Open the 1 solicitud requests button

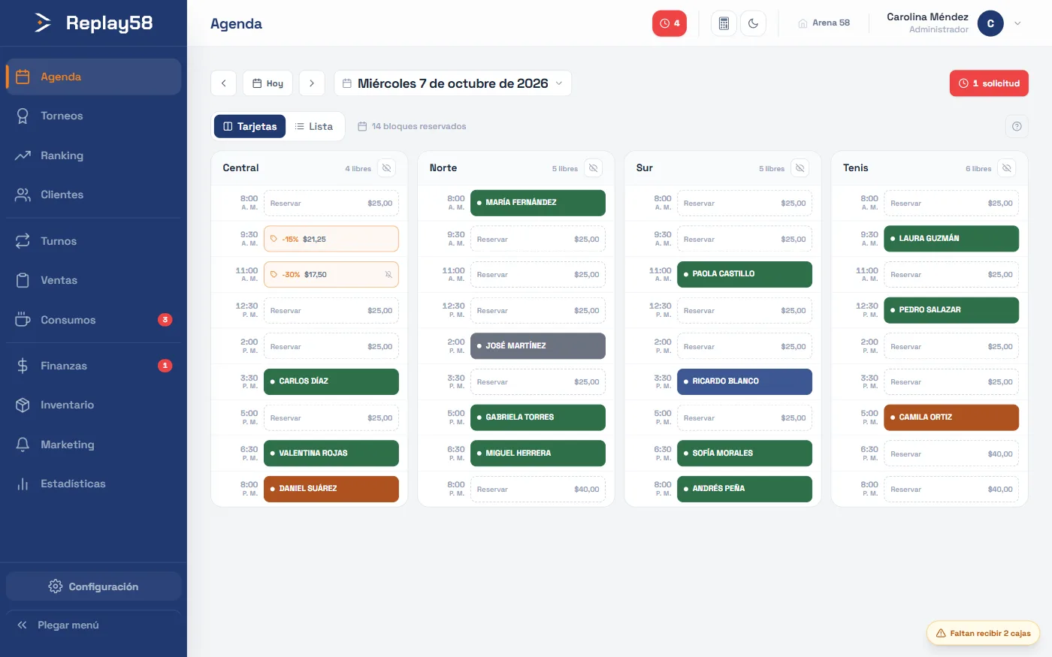[989, 83]
